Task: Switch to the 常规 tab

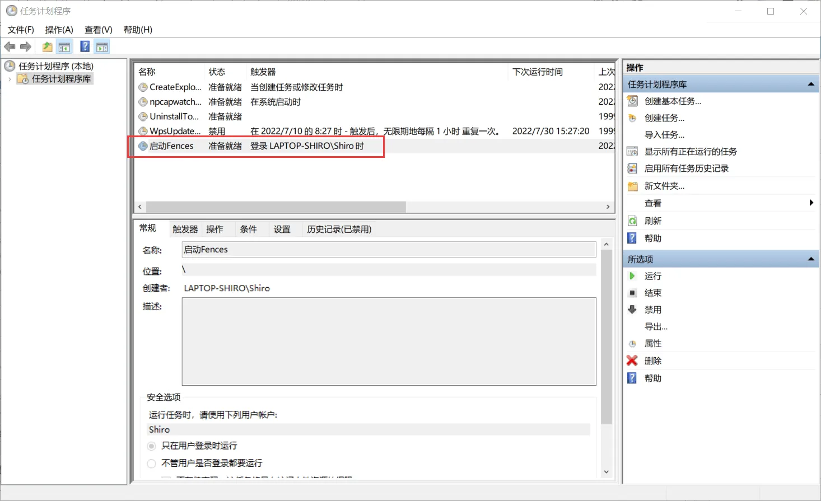Action: [x=148, y=228]
